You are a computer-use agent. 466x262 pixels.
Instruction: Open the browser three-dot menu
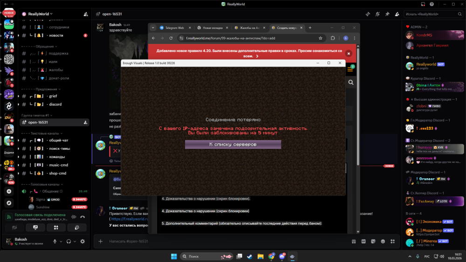point(354,38)
